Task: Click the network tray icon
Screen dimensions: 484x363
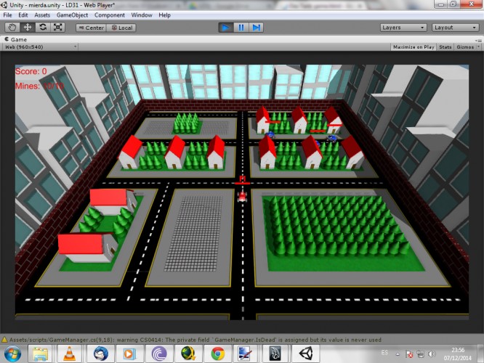Action: click(x=421, y=354)
